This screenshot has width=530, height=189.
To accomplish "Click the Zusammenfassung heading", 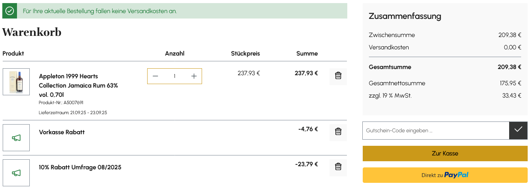I will coord(405,16).
